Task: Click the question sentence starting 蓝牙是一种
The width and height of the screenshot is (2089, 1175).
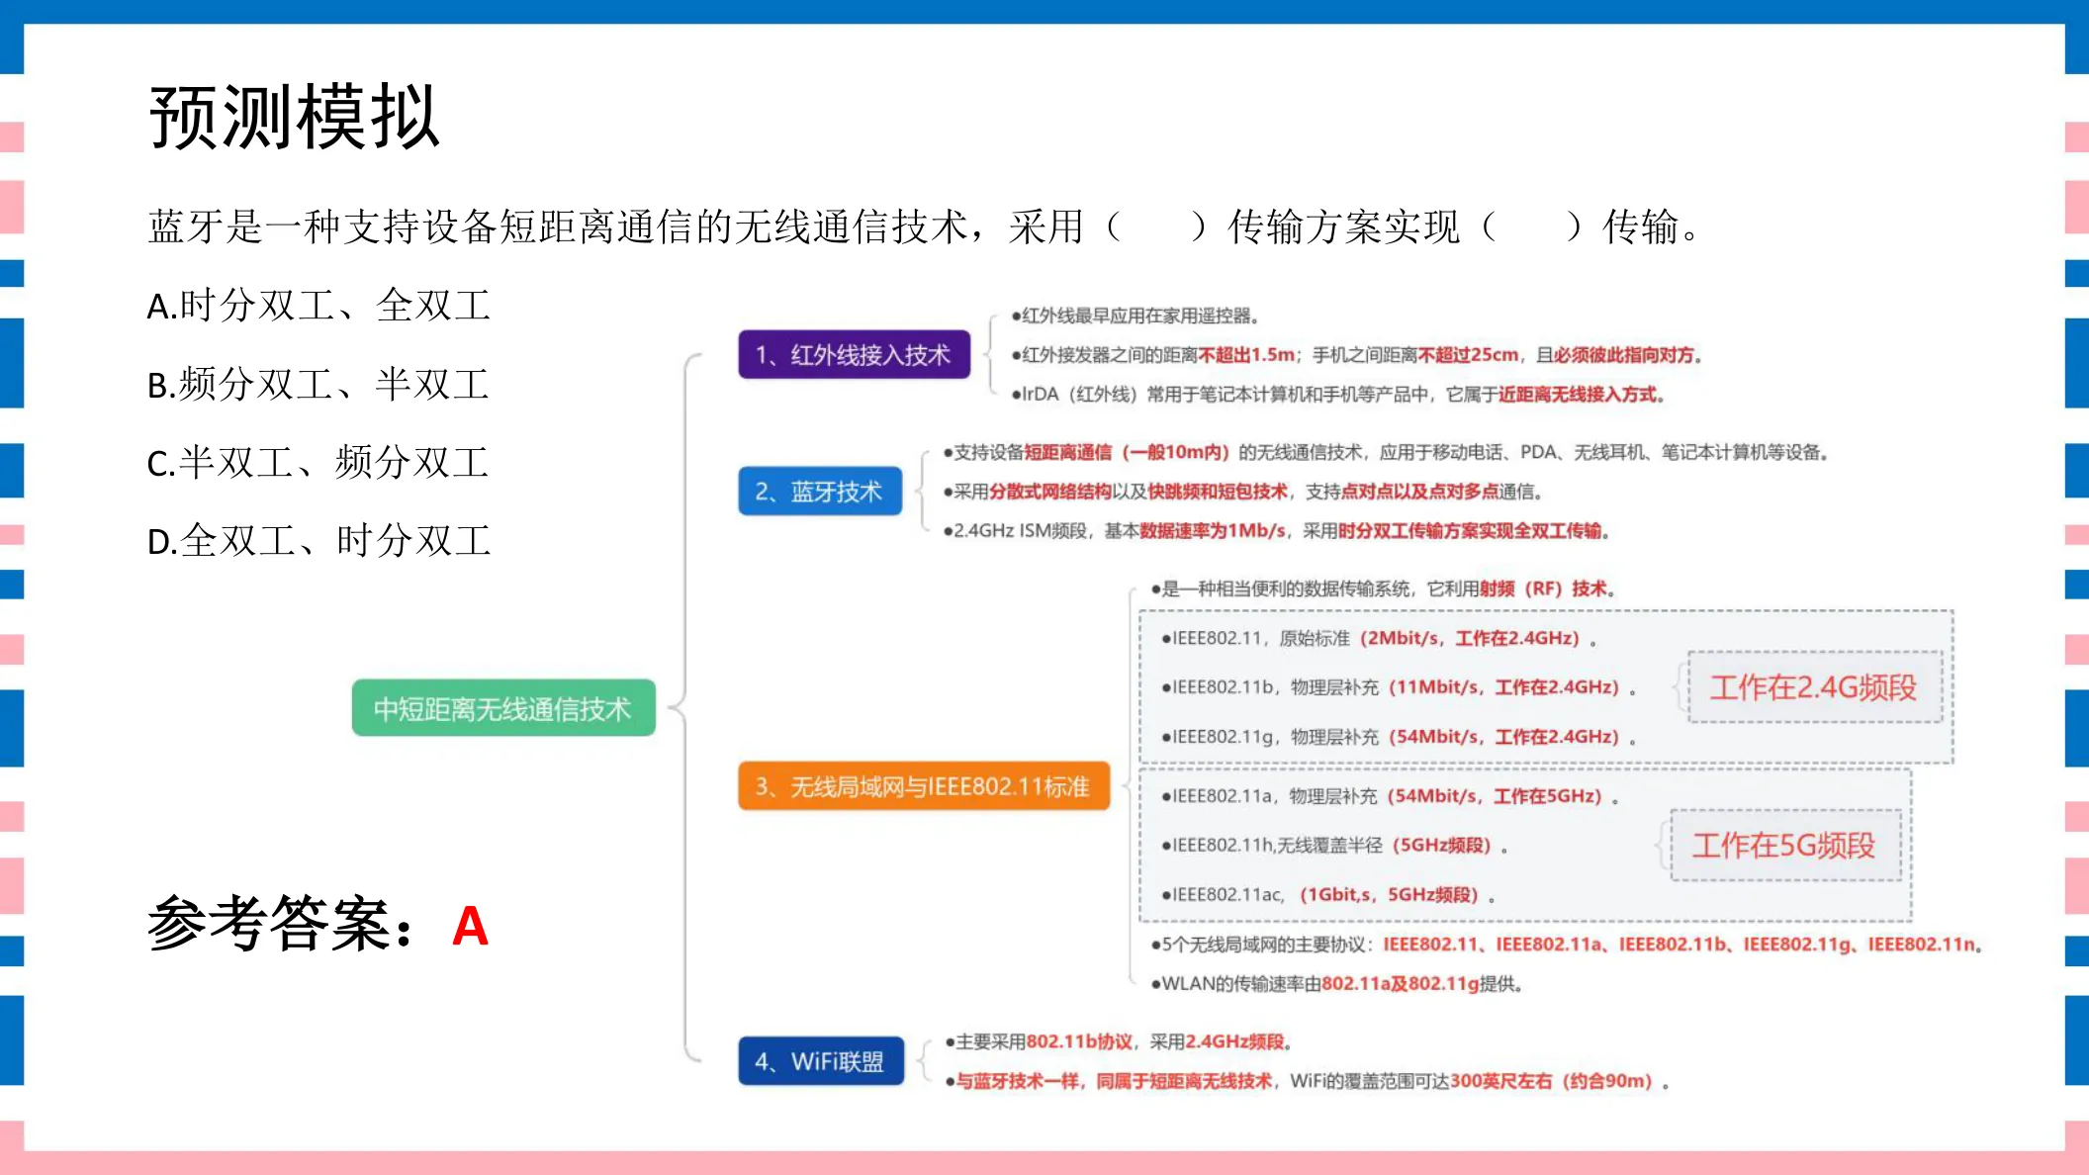Action: 925,226
